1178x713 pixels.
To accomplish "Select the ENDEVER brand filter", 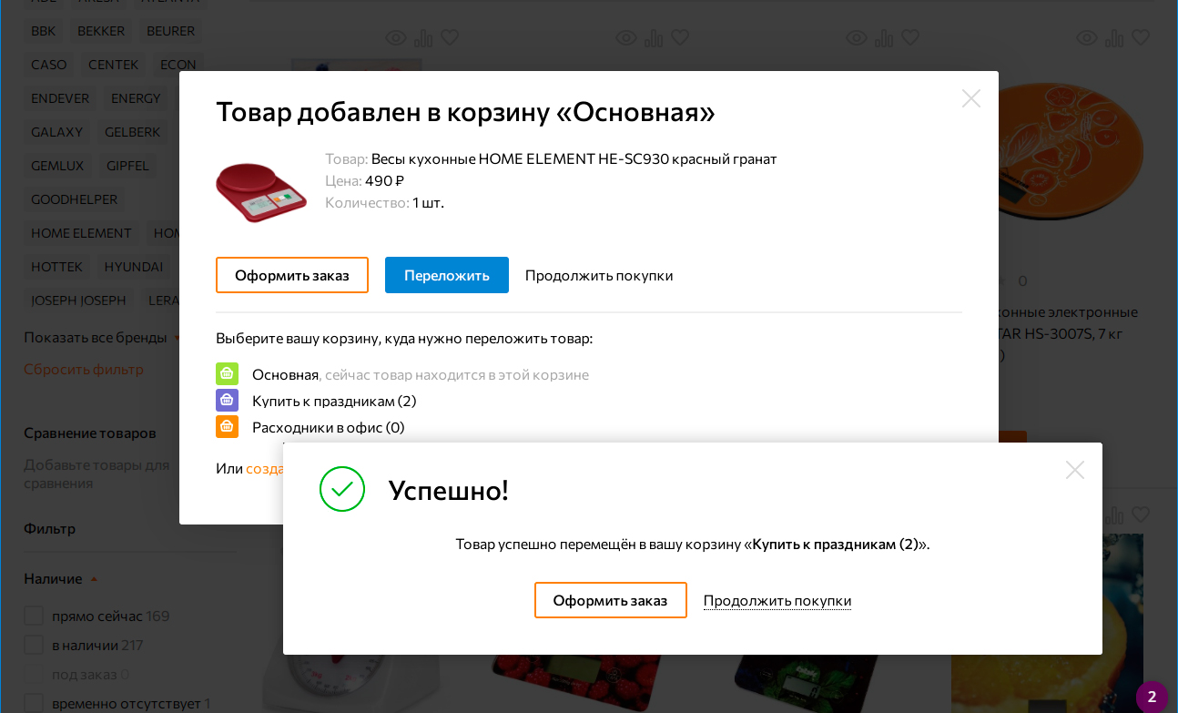I will (60, 98).
